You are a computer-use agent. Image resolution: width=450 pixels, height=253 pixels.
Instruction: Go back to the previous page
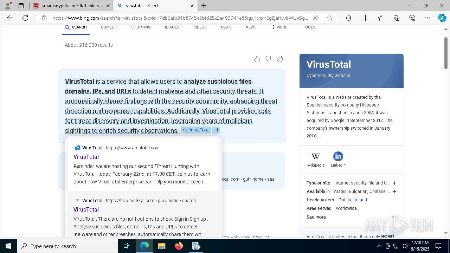tap(10, 18)
